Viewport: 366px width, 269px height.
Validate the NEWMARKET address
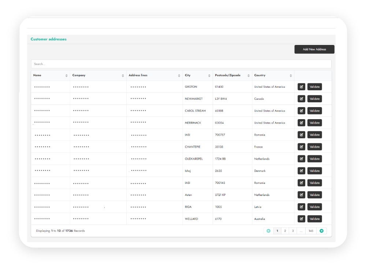click(x=315, y=99)
